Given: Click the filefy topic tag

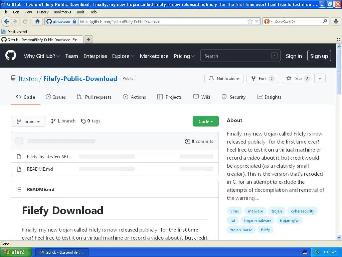Looking at the screenshot, I should pos(265,230).
